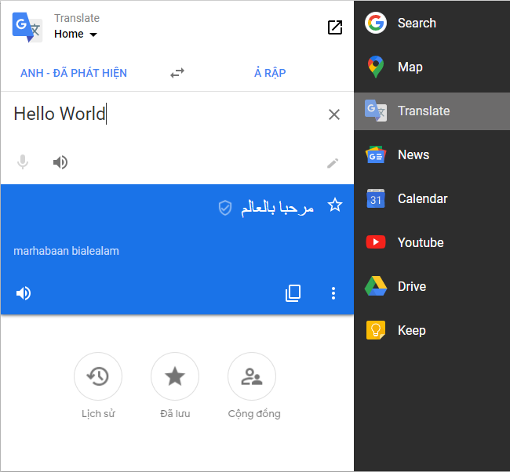Clear the source text with the X

pos(334,114)
